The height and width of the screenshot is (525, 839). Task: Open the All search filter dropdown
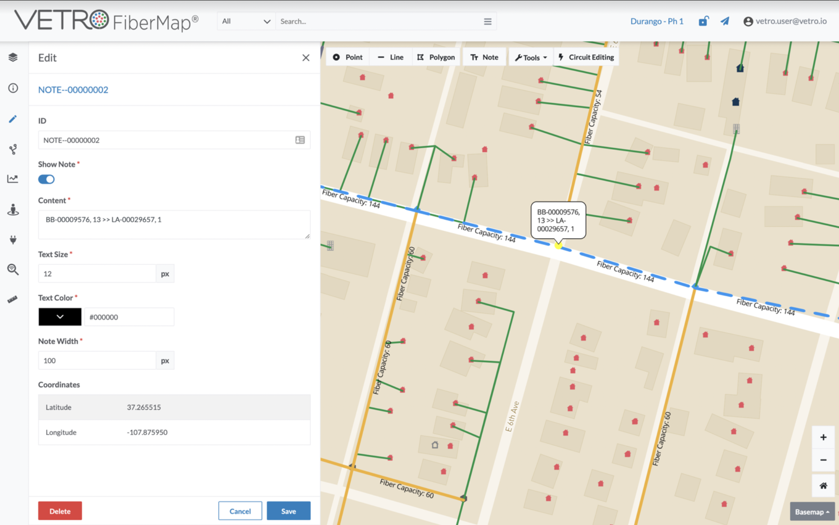246,21
